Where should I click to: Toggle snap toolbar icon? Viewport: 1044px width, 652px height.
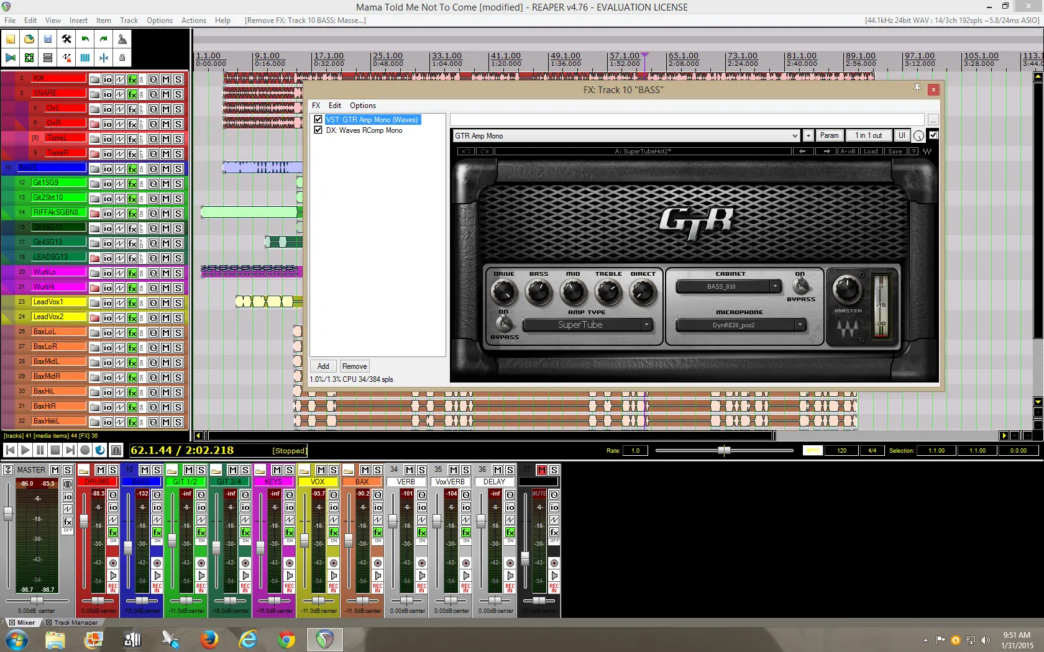click(104, 58)
